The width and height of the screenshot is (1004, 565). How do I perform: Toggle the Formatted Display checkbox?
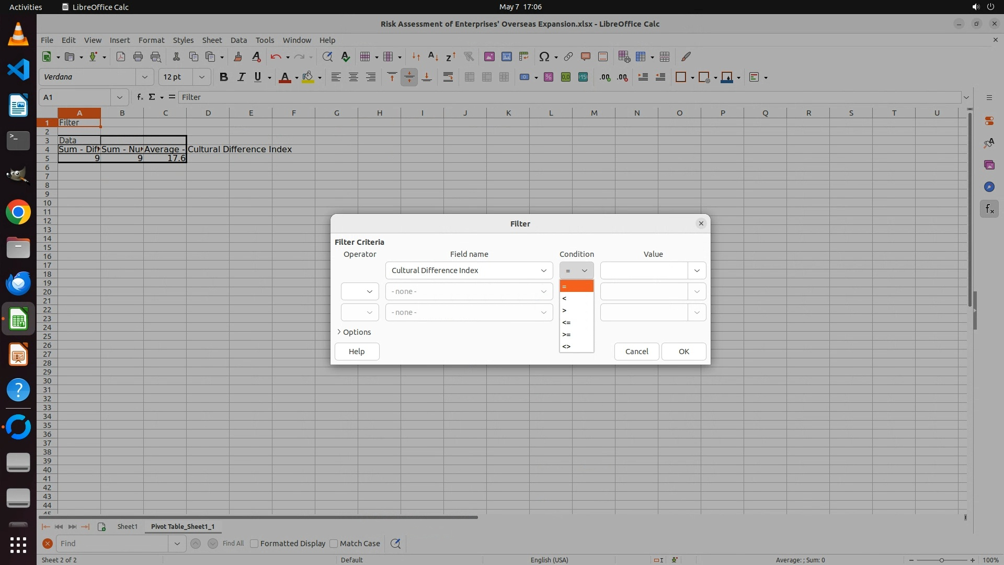[x=254, y=544]
